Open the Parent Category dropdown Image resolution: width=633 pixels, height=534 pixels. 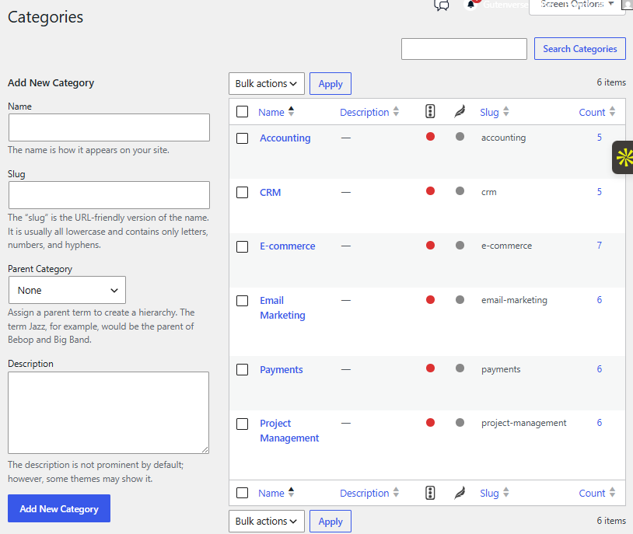tap(67, 290)
